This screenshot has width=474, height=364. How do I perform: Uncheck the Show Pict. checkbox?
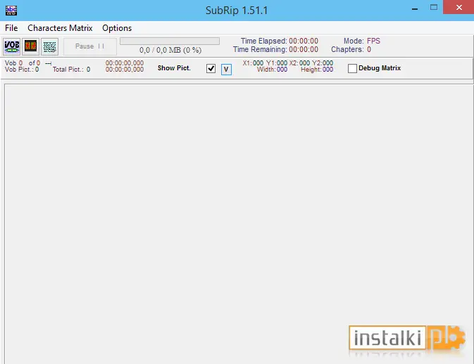tap(211, 68)
